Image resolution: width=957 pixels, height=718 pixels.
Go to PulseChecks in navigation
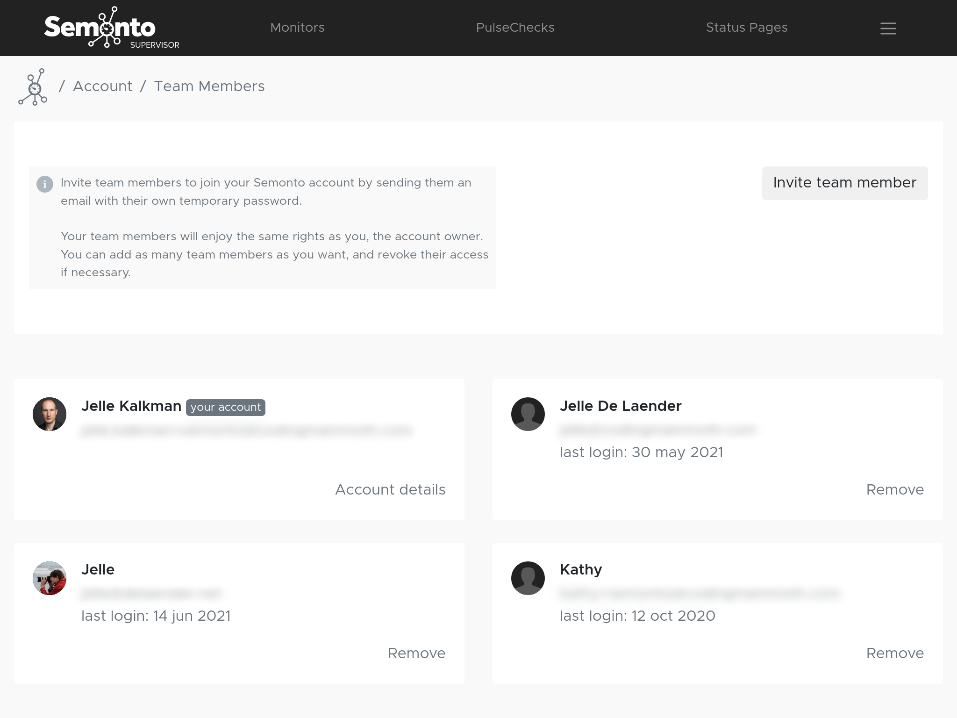click(515, 28)
